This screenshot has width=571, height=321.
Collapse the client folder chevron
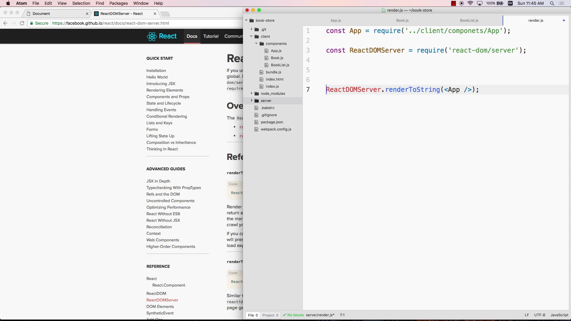pyautogui.click(x=251, y=36)
